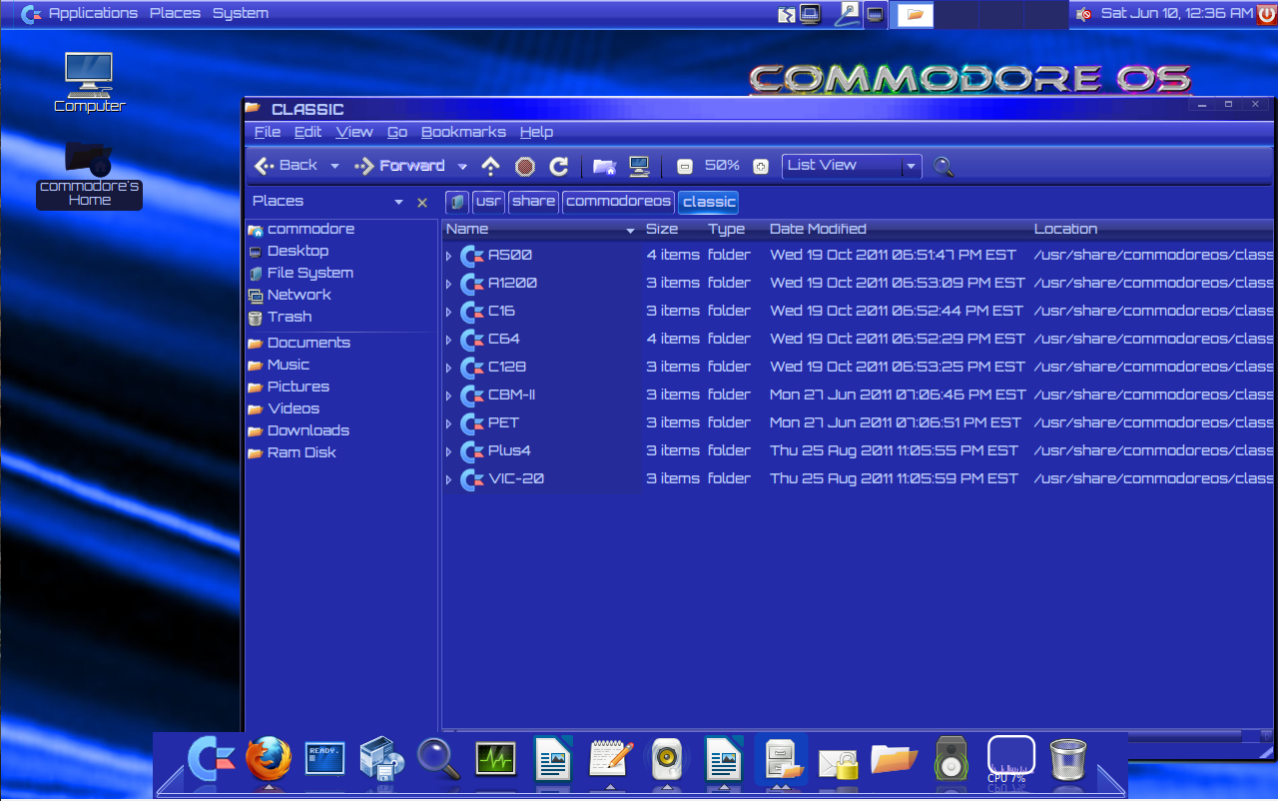
Task: Go back with the Back button
Action: (287, 166)
